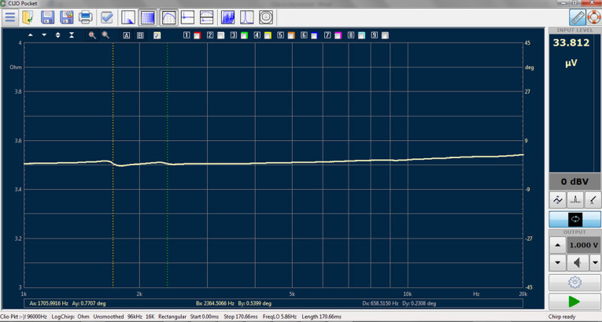Store curve in overlay slot 1

[187, 35]
